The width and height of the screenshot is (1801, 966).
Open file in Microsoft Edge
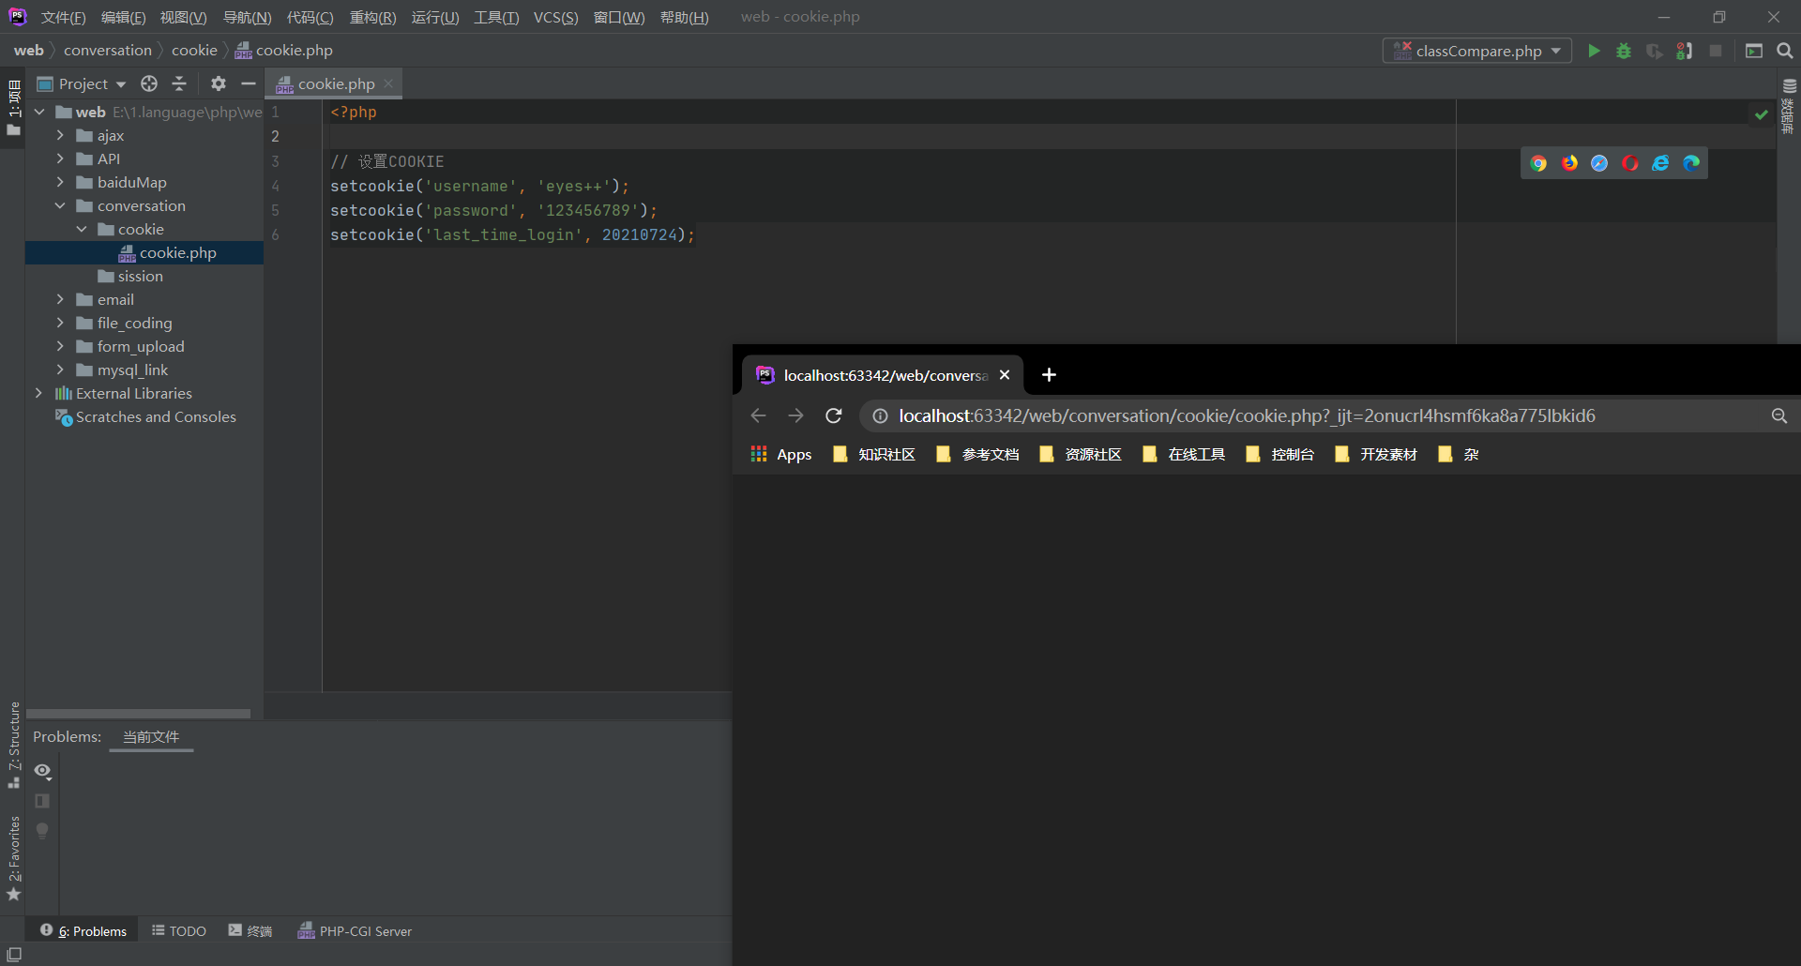(x=1692, y=162)
